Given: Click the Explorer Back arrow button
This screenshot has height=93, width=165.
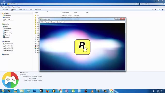Looking at the screenshot, I should (2, 4).
